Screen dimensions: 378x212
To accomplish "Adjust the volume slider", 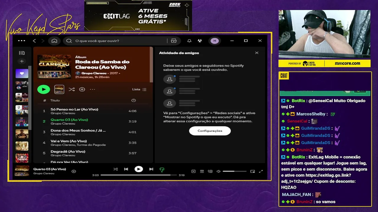I will tap(234, 171).
